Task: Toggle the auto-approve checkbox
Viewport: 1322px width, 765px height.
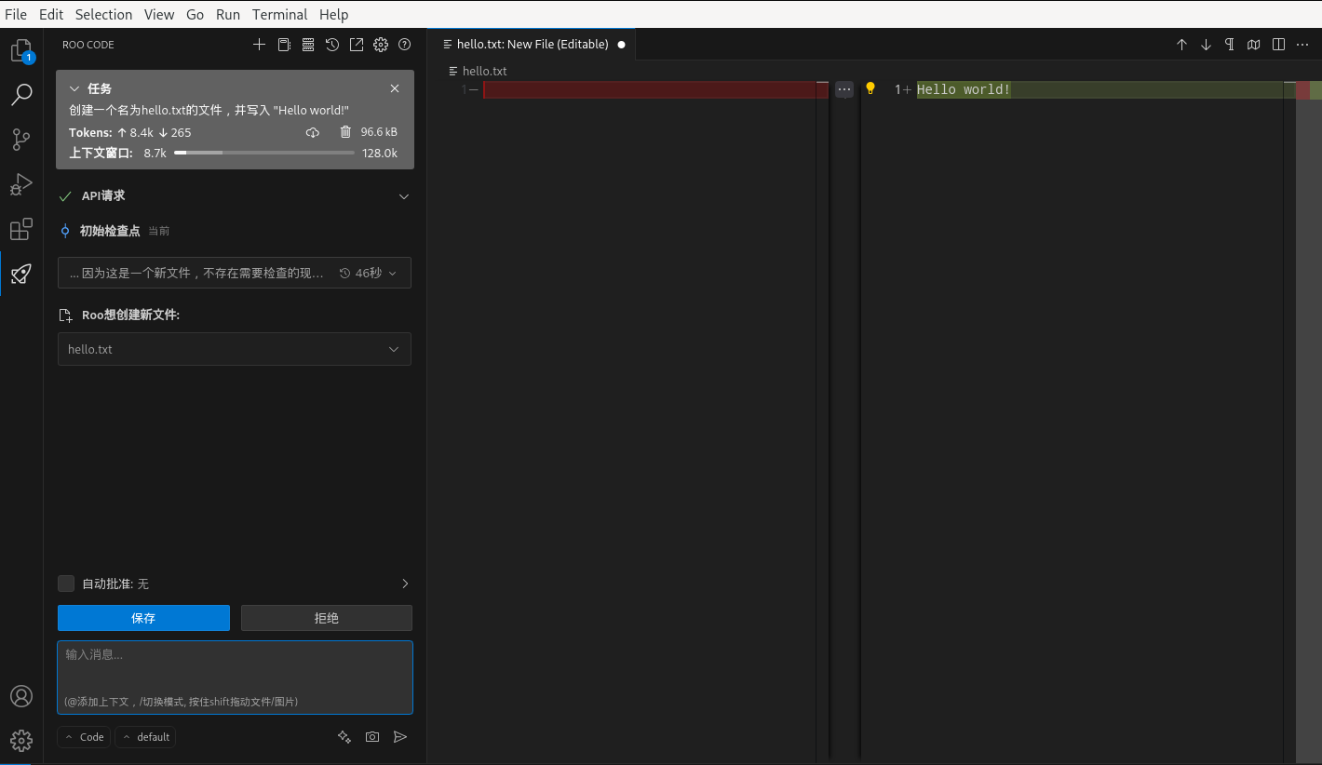Action: [x=66, y=584]
